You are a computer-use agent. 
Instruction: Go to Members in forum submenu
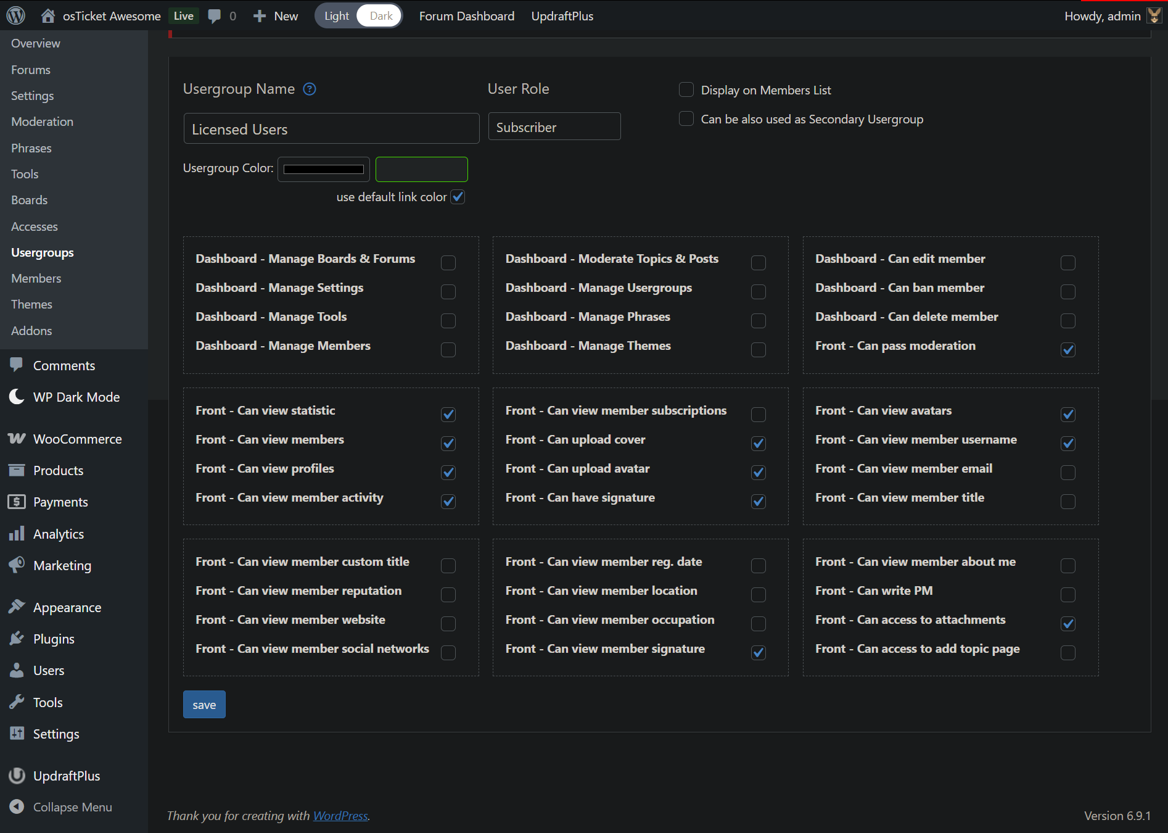point(36,278)
